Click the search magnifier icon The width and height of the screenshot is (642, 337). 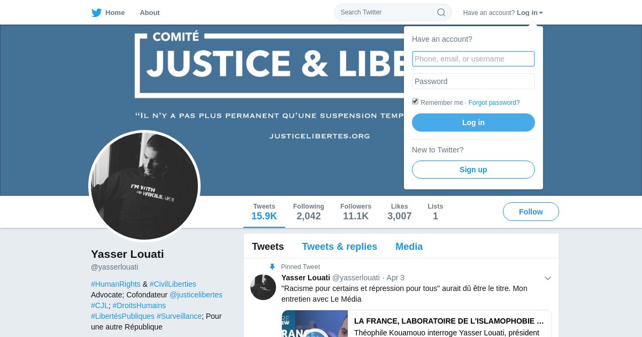tap(441, 12)
